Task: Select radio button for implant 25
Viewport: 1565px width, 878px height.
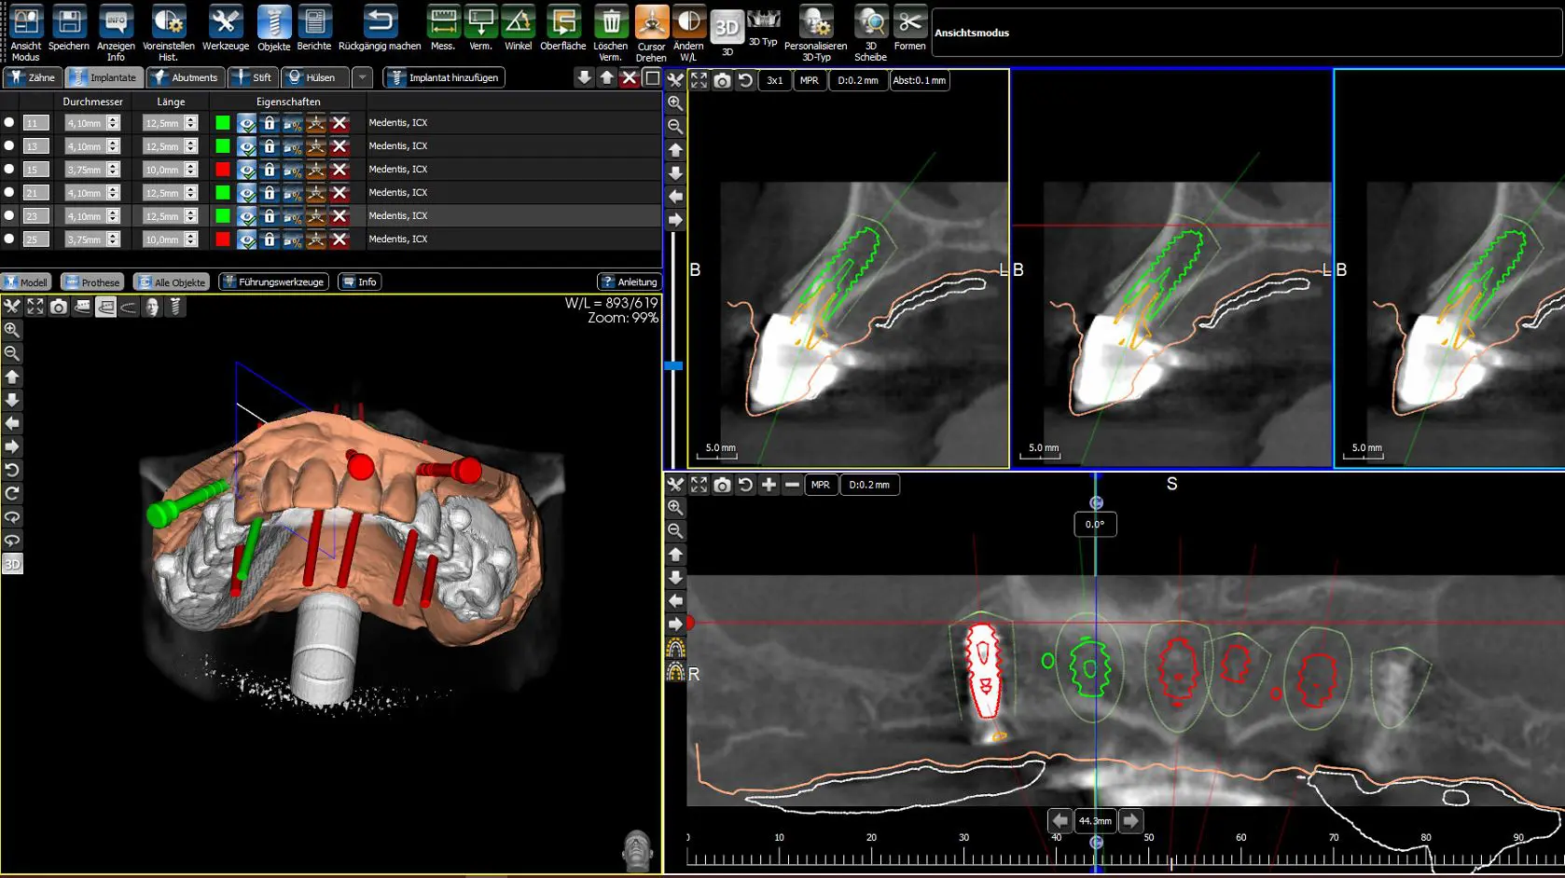Action: pos(9,239)
